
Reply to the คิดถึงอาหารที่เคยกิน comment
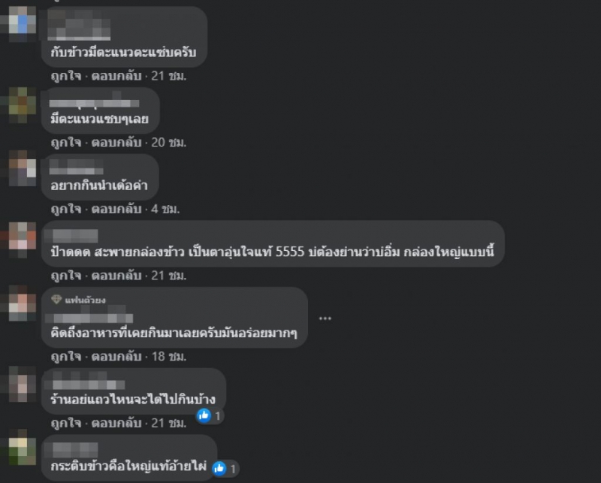116,357
